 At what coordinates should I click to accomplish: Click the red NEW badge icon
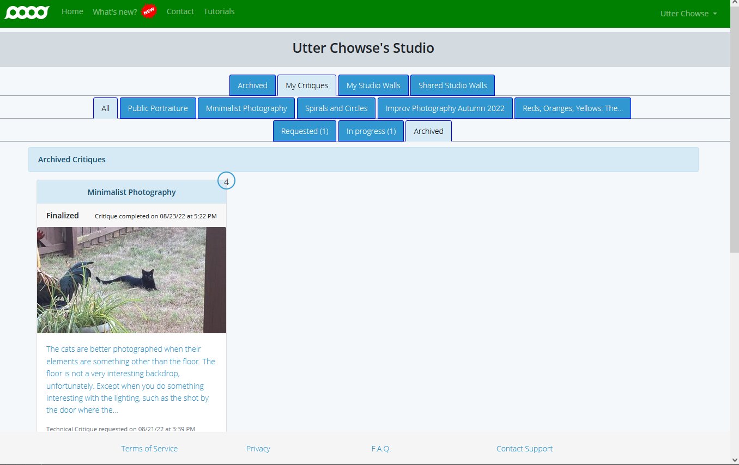point(149,11)
